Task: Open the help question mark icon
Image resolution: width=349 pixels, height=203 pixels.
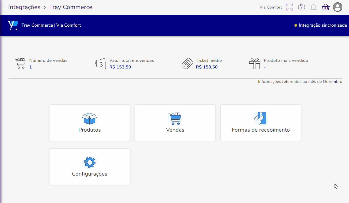Action: pos(301,7)
